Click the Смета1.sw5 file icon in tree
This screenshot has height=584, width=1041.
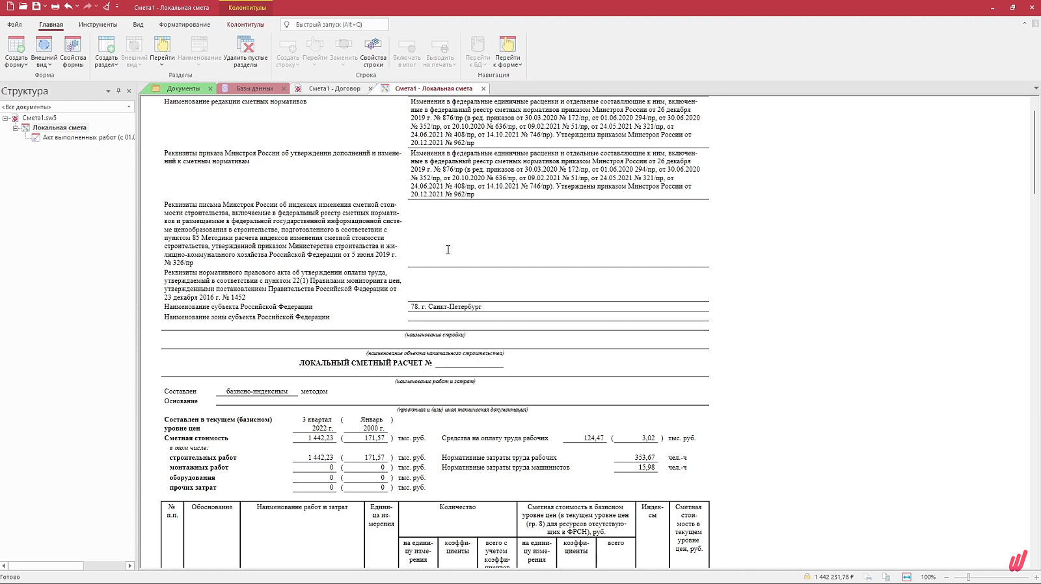point(16,118)
